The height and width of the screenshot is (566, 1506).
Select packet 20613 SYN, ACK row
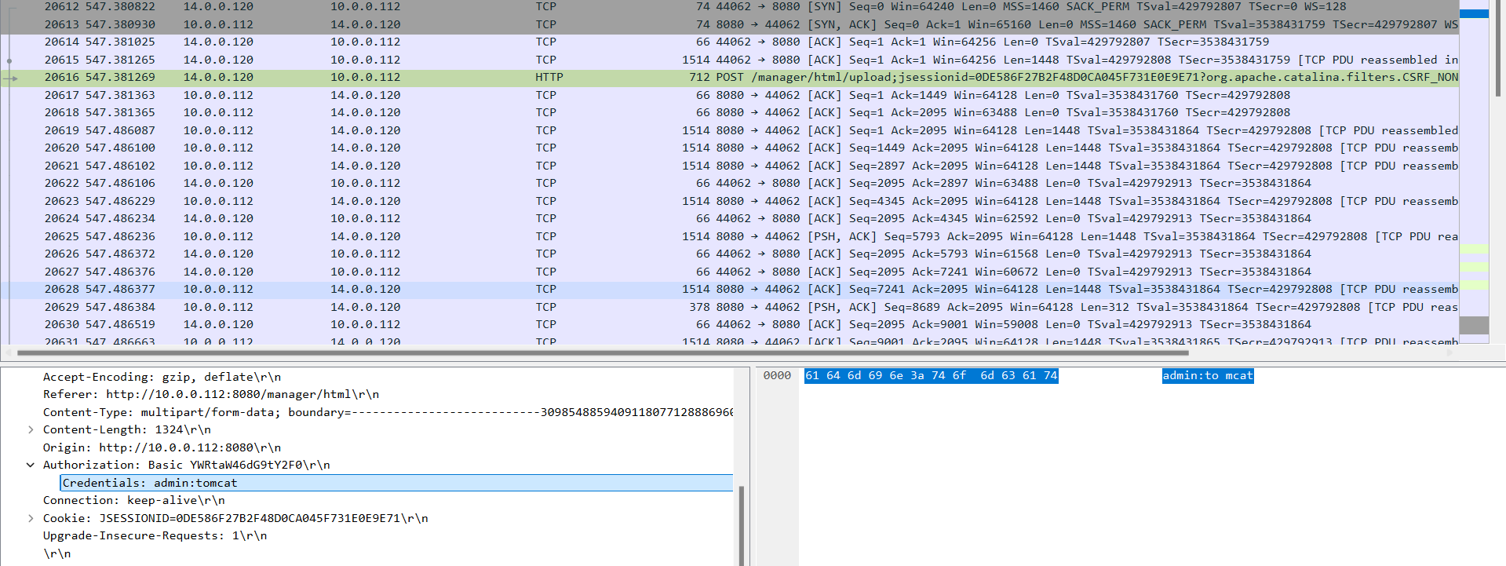point(730,24)
